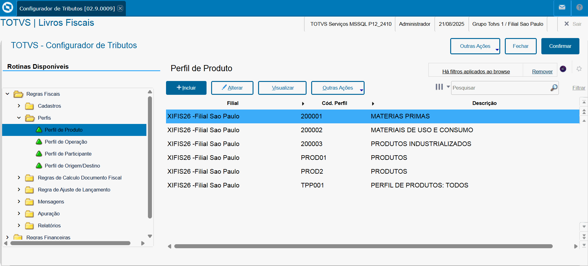Viewport: 588px width, 266px height.
Task: Close the Configurador de Tributos tab
Action: (120, 8)
